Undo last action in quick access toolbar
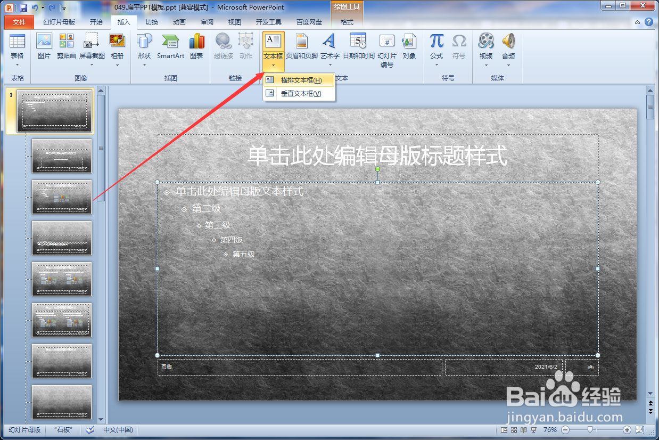This screenshot has height=440, width=659. point(35,7)
